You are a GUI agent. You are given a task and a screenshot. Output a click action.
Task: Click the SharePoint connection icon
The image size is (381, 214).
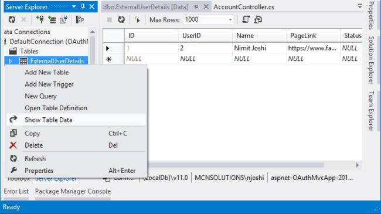point(63,19)
